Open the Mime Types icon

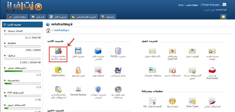coord(192,101)
